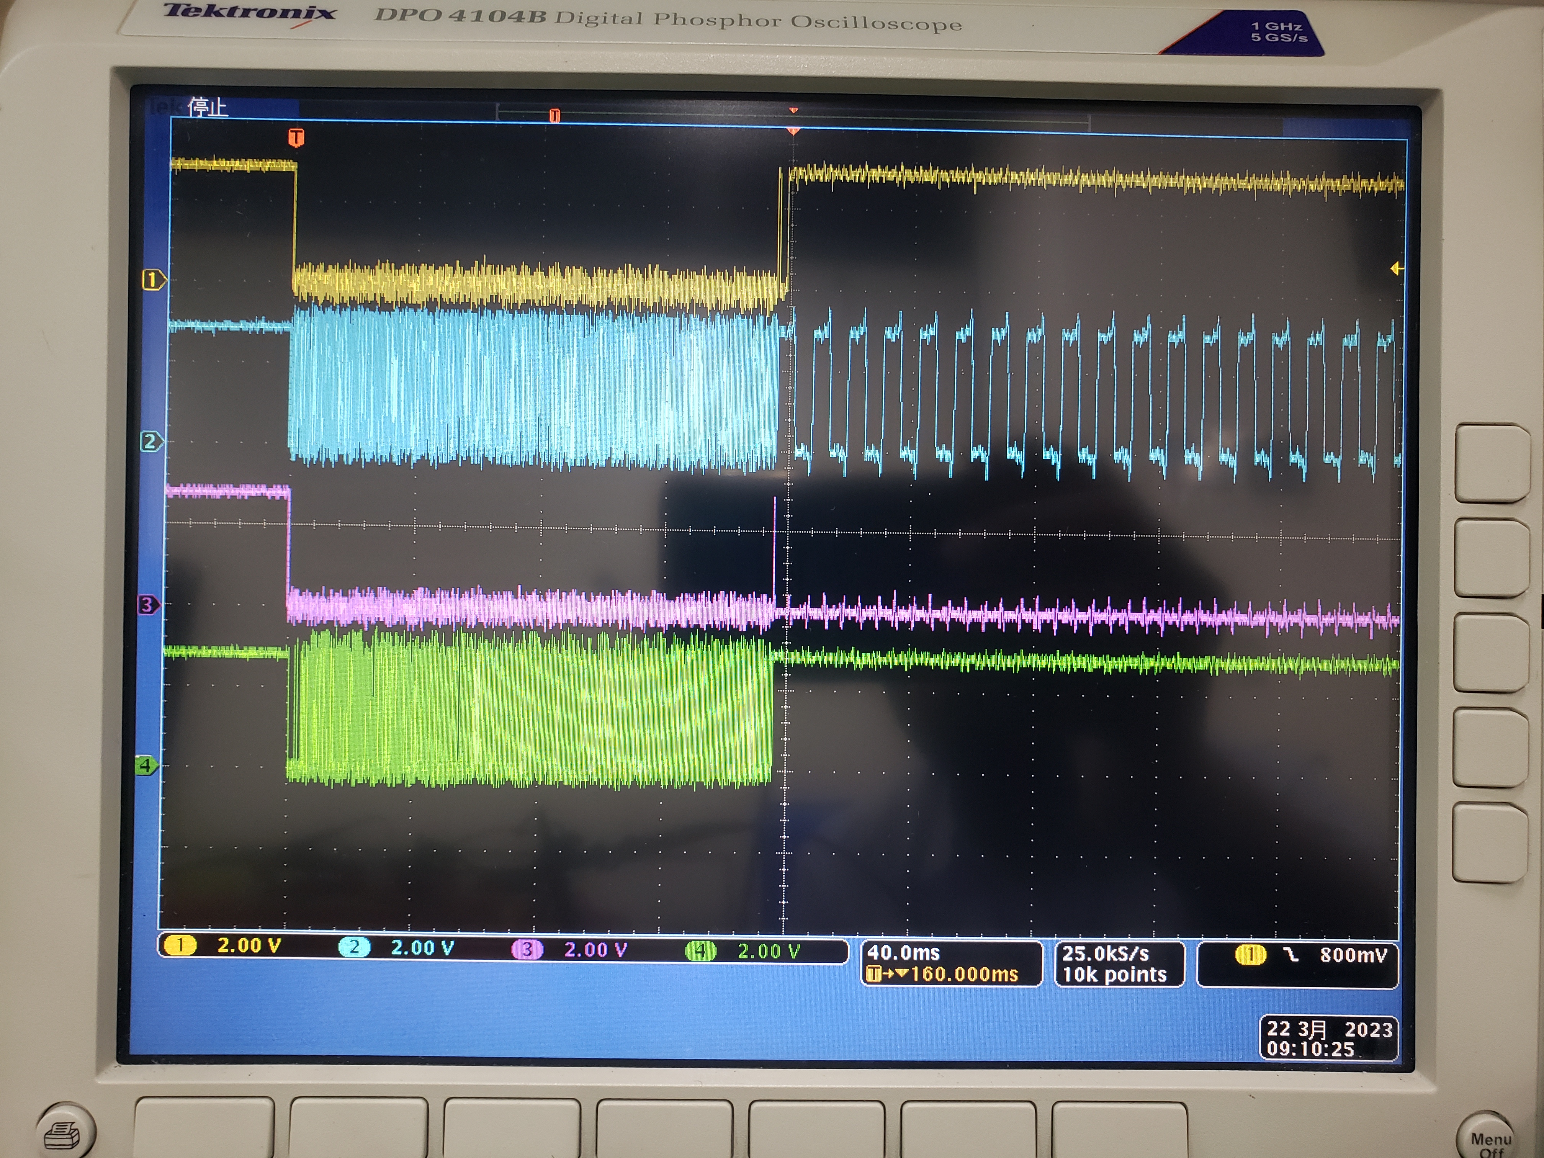Screen dimensions: 1544x1158
Task: Click the channel 3 ground marker
Action: point(148,605)
